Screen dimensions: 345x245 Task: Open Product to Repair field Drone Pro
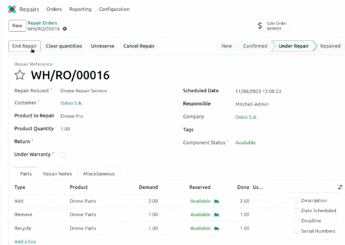tap(72, 116)
